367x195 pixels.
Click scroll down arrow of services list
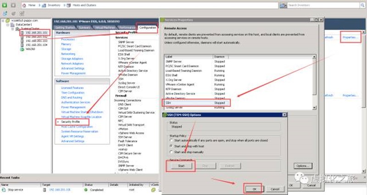point(314,108)
